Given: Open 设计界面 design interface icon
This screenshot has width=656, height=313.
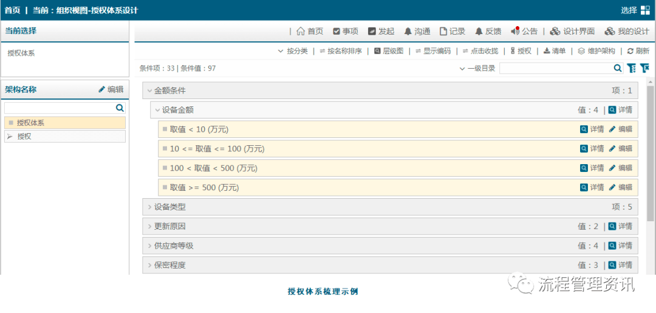Looking at the screenshot, I should click(x=555, y=32).
